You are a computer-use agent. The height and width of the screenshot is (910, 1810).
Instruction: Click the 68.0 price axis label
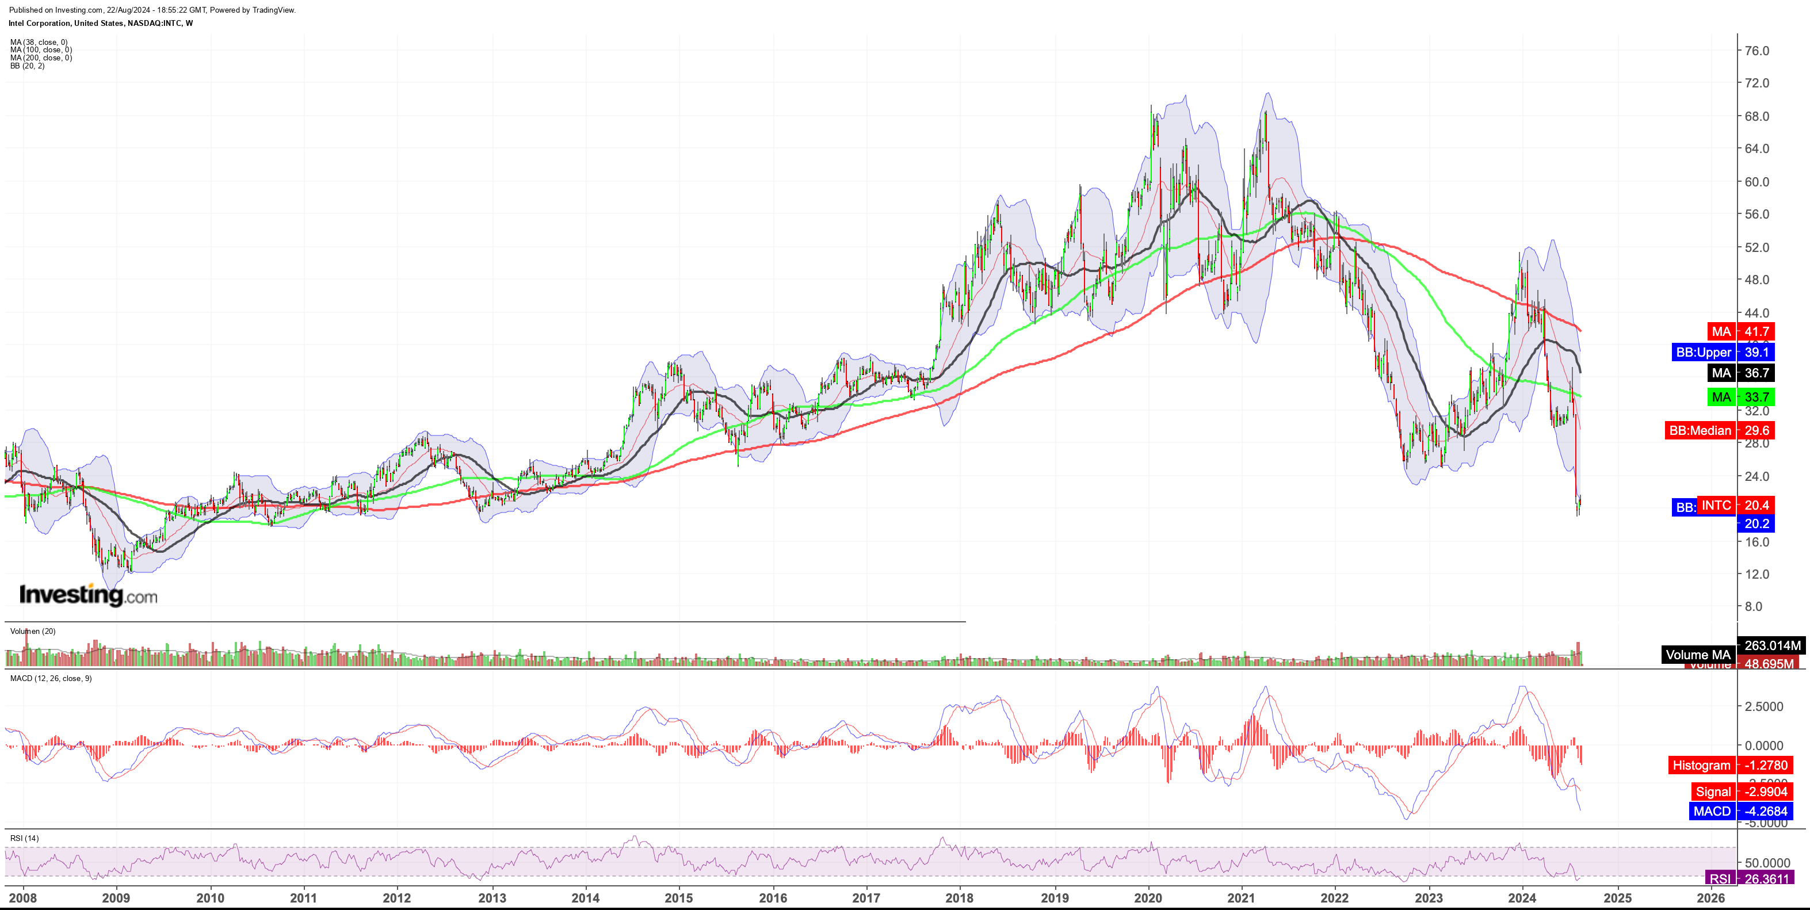click(1756, 116)
